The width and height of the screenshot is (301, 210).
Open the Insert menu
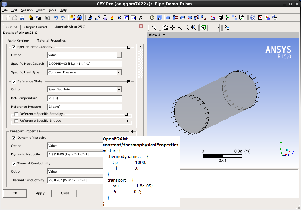(x=41, y=10)
